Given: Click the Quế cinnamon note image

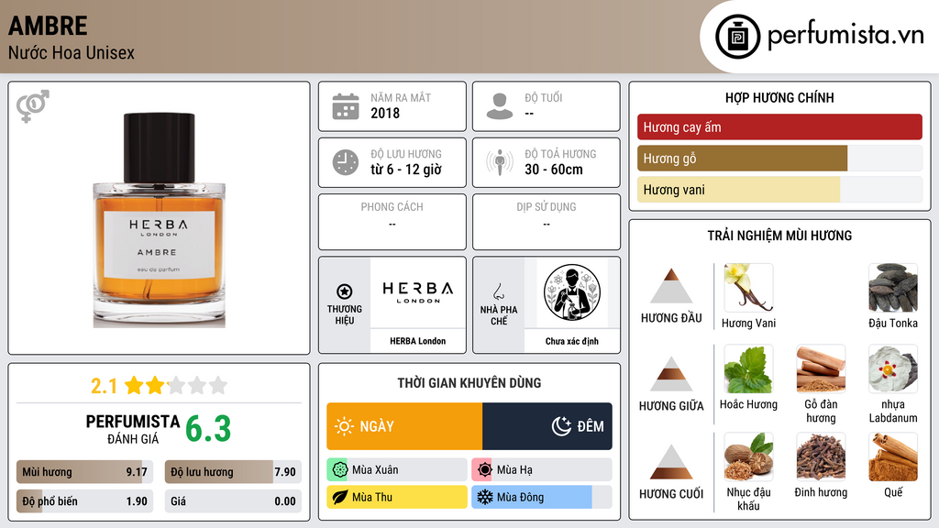Looking at the screenshot, I should [893, 457].
